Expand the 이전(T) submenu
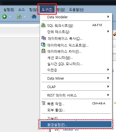The height and width of the screenshot is (132, 116). pyautogui.click(x=76, y=70)
